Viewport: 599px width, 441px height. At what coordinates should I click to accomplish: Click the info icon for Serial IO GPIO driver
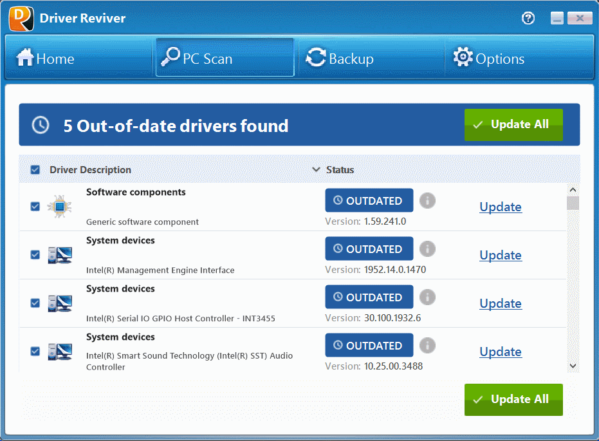tap(427, 297)
